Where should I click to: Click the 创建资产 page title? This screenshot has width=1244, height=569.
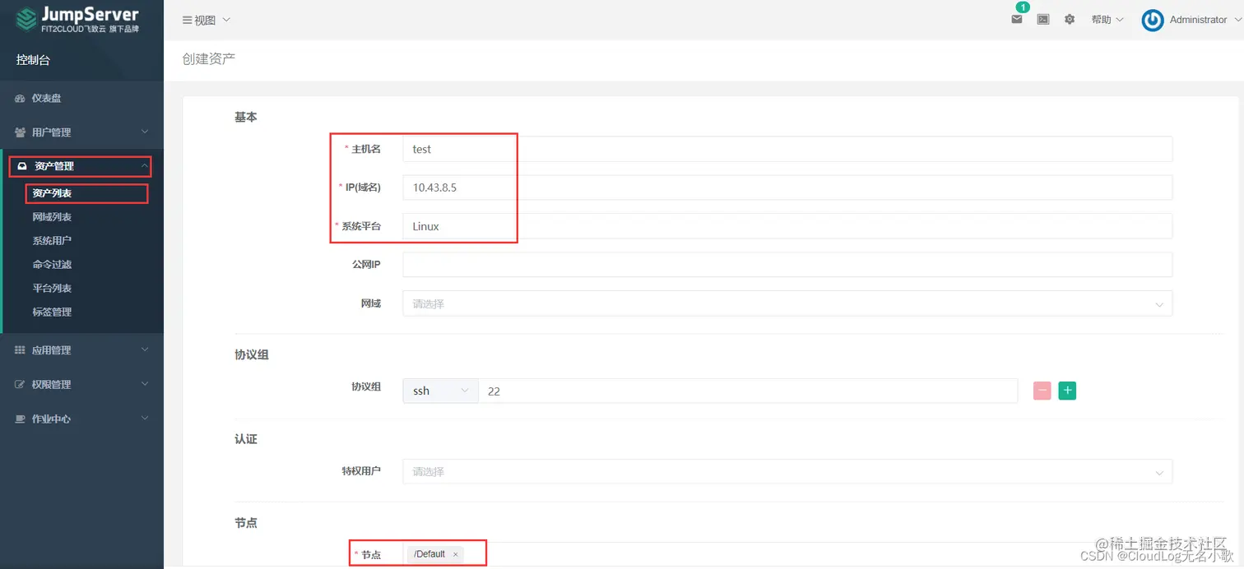209,59
